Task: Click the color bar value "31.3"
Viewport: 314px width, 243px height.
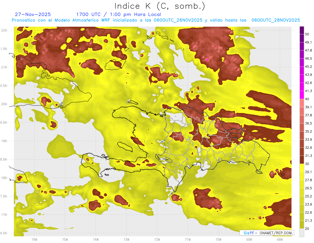Action: [x=308, y=156]
